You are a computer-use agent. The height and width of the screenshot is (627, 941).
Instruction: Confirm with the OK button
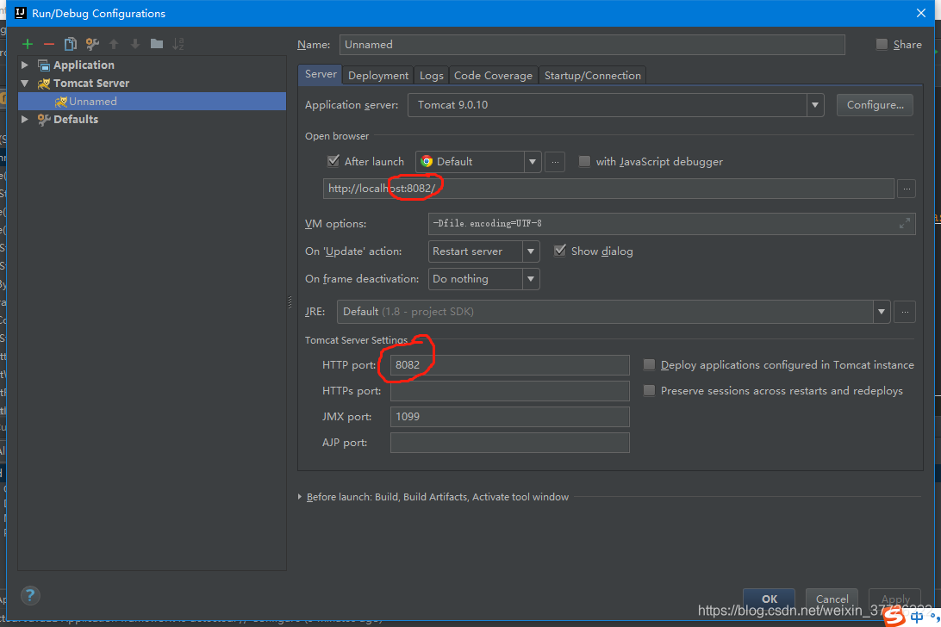point(769,599)
